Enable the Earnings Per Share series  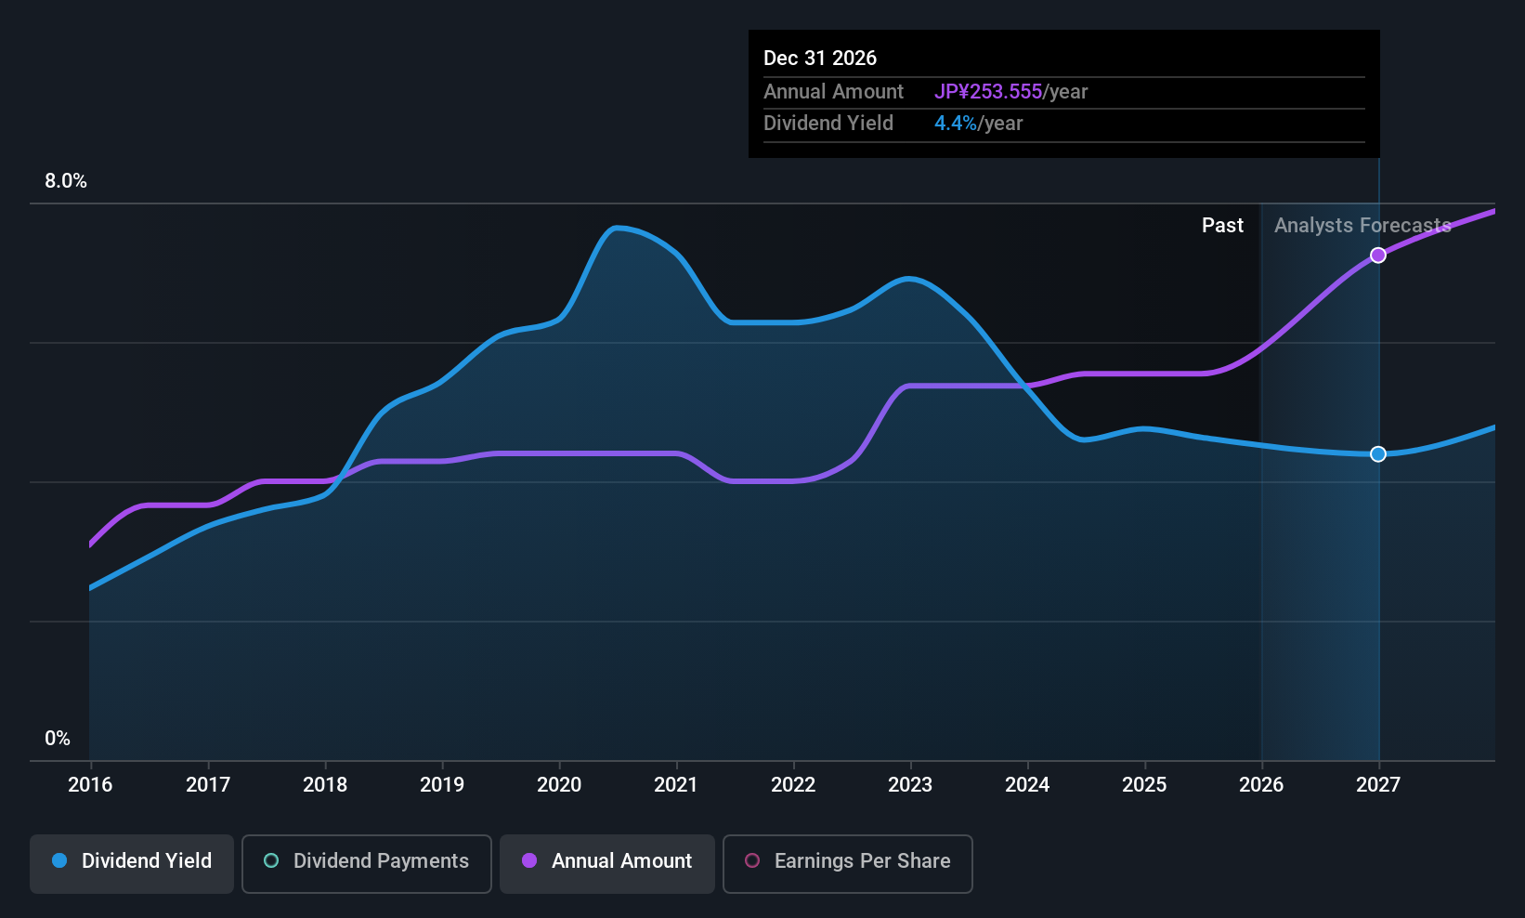[x=848, y=864]
